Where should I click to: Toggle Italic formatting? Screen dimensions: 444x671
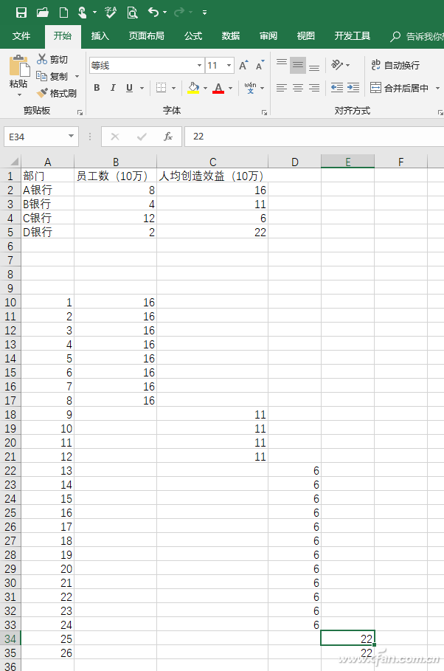click(x=113, y=88)
